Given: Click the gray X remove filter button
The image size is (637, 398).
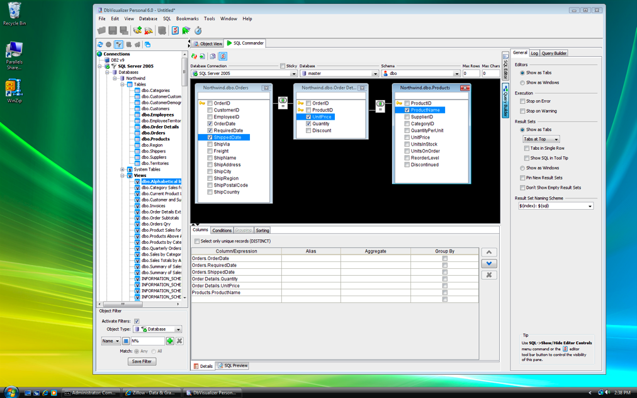Looking at the screenshot, I should [179, 341].
